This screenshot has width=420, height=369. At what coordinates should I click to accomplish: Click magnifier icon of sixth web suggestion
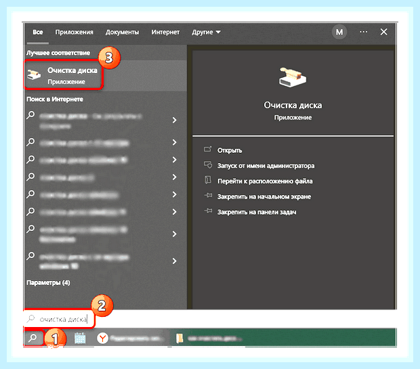(x=30, y=211)
